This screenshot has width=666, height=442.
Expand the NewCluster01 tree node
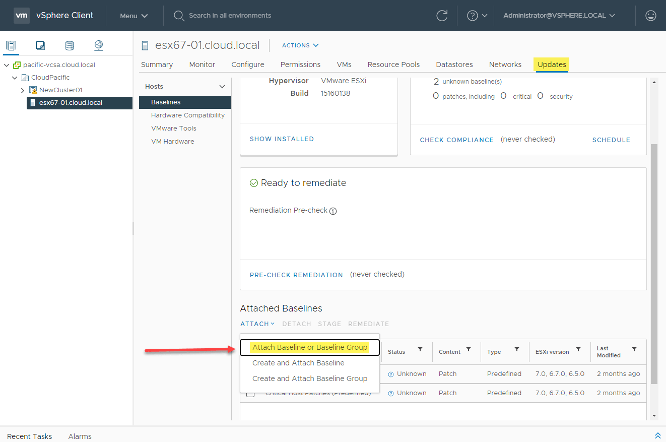coord(23,90)
